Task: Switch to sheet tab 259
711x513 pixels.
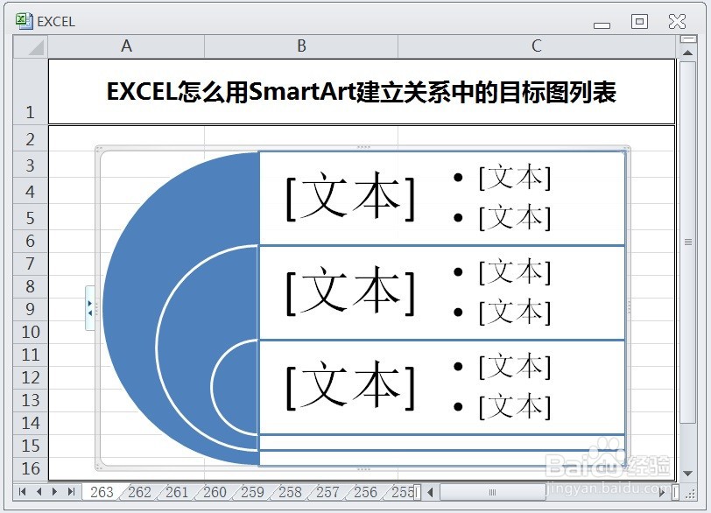Action: click(x=252, y=492)
